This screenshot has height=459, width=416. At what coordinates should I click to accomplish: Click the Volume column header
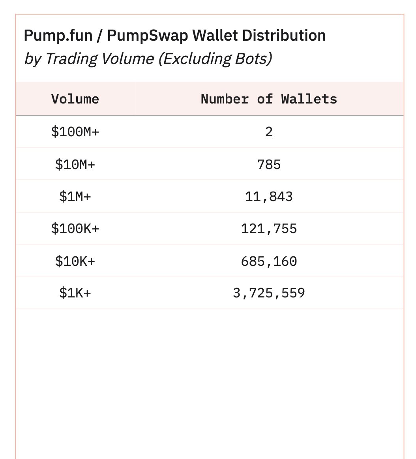75,99
